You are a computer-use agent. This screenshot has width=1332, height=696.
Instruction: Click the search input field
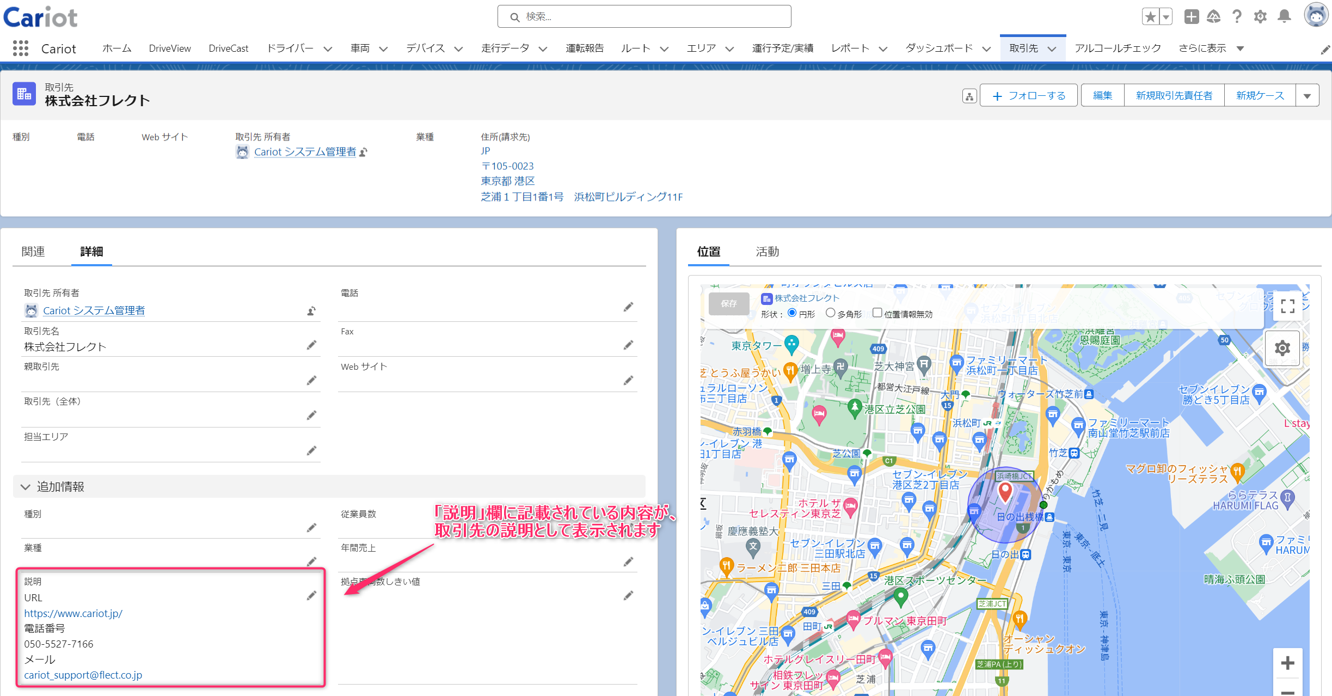point(644,16)
